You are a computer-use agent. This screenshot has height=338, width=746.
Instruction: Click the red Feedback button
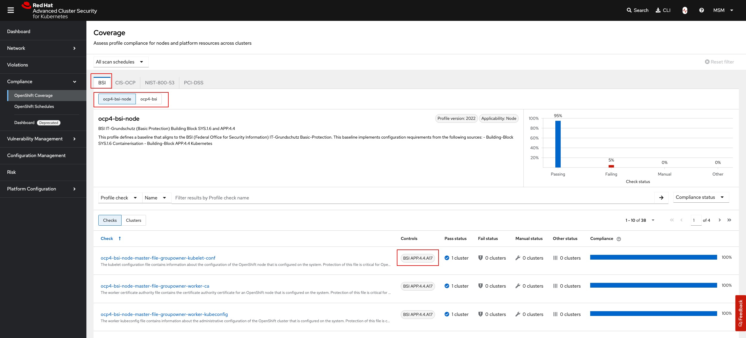coord(740,313)
